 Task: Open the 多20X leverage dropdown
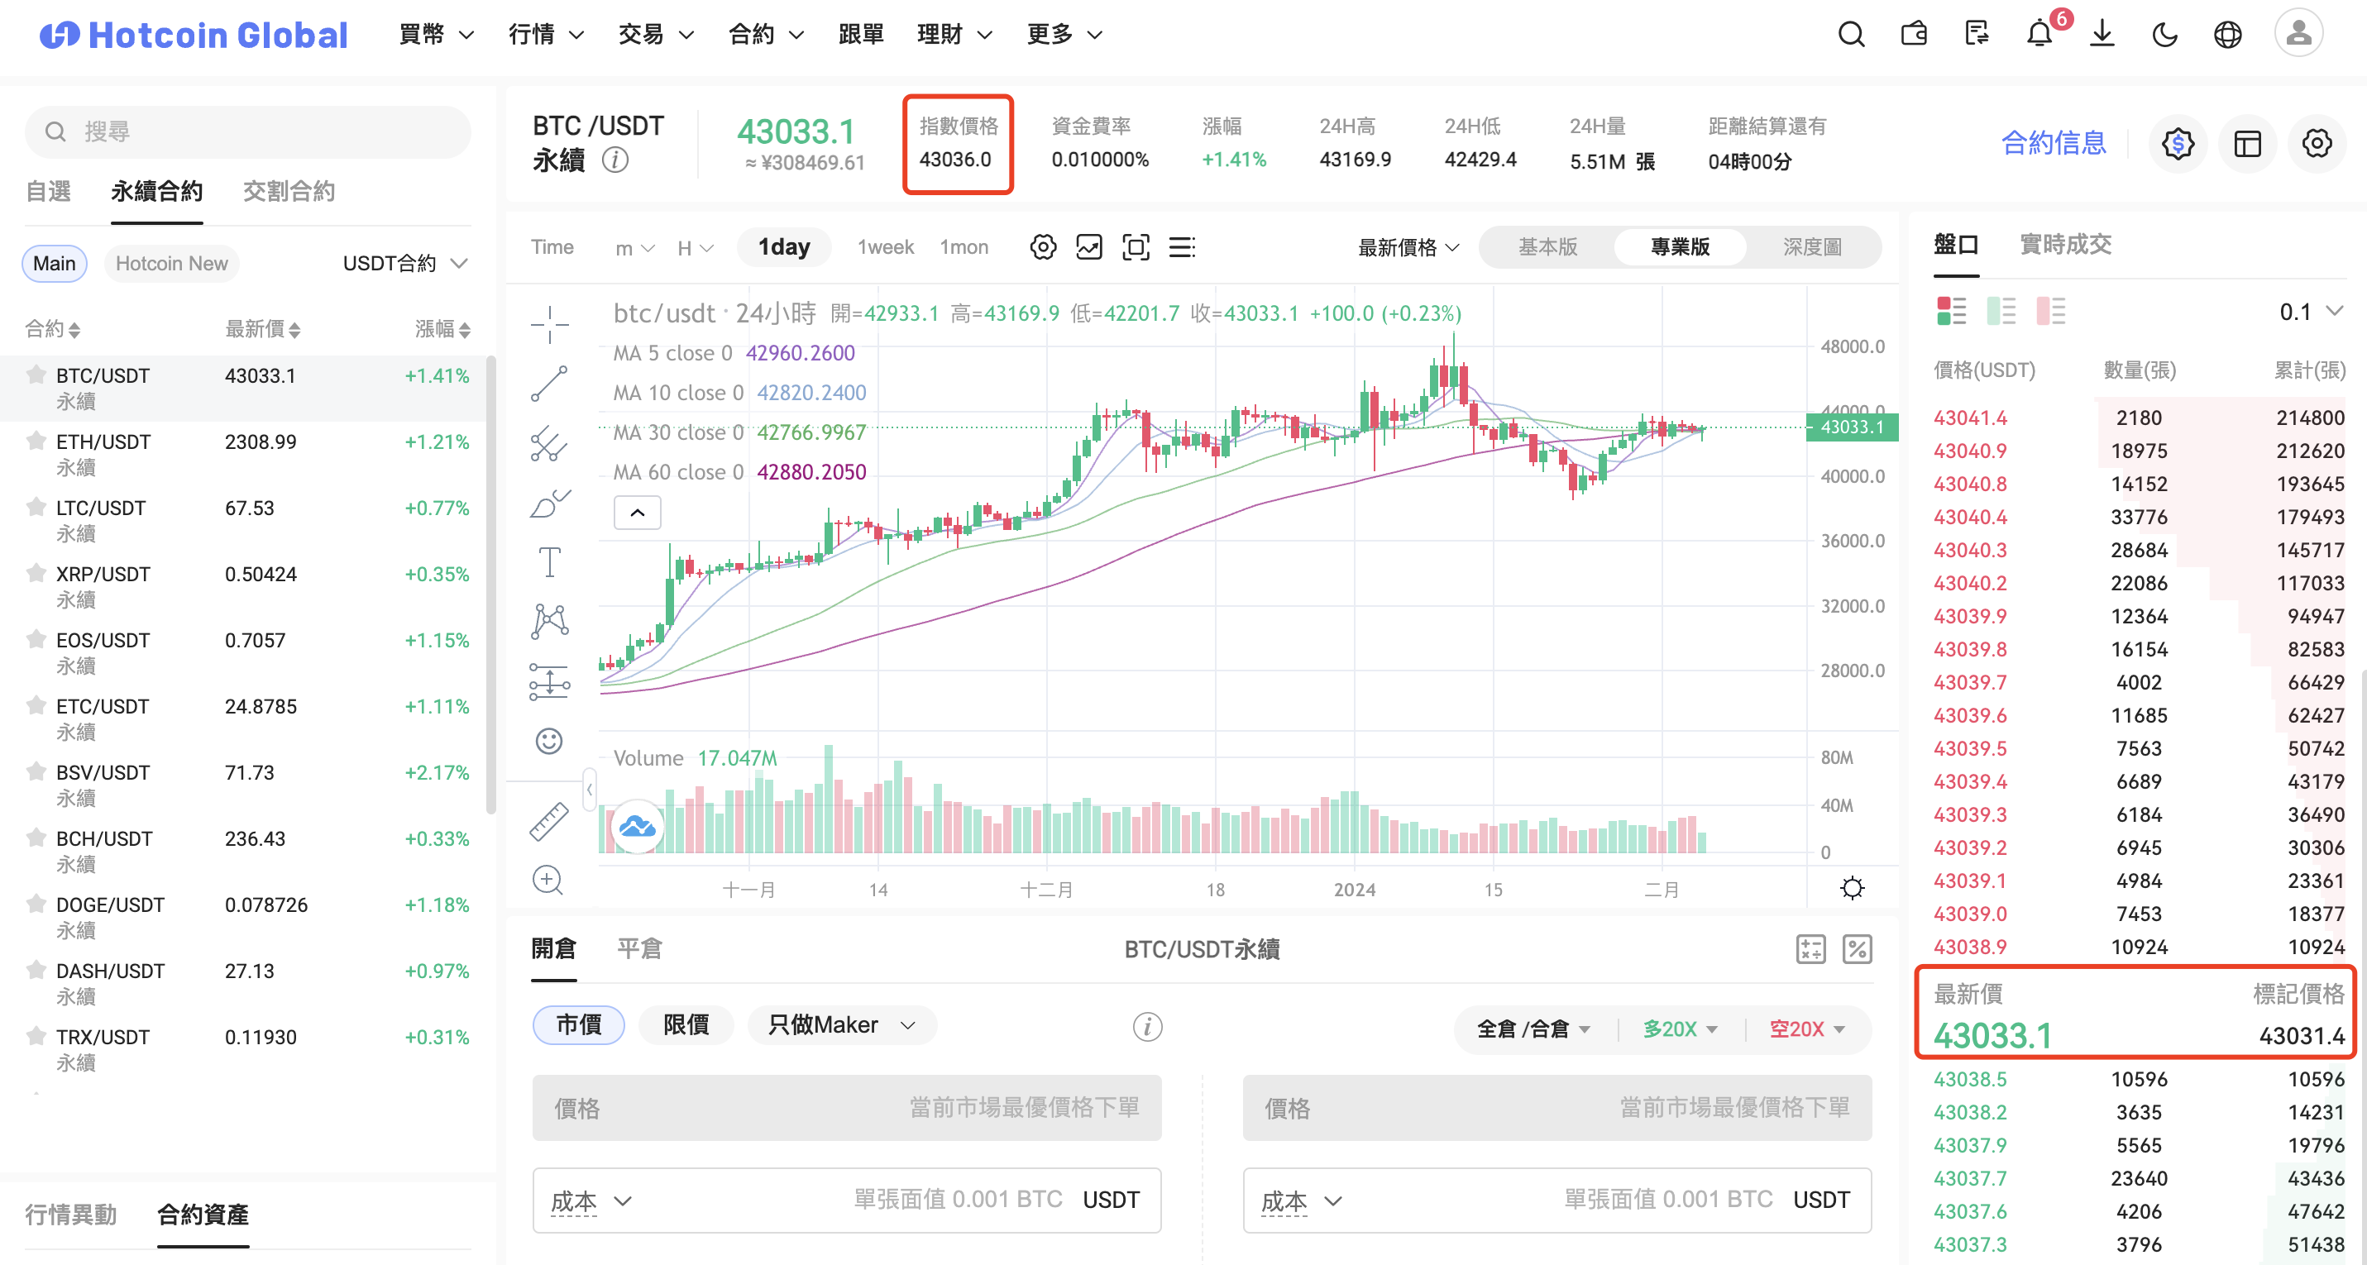(x=1681, y=1029)
